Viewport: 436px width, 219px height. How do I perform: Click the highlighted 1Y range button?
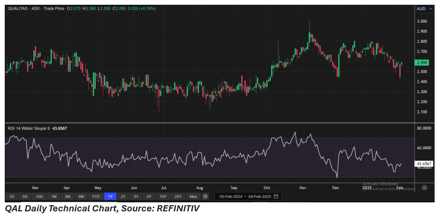click(110, 196)
